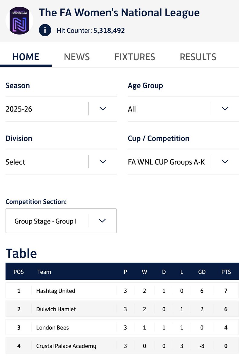The width and height of the screenshot is (239, 363).
Task: Switch to the NEWS tab
Action: (77, 57)
